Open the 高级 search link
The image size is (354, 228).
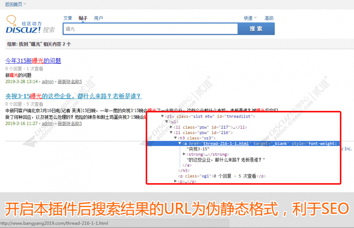[x=269, y=18]
